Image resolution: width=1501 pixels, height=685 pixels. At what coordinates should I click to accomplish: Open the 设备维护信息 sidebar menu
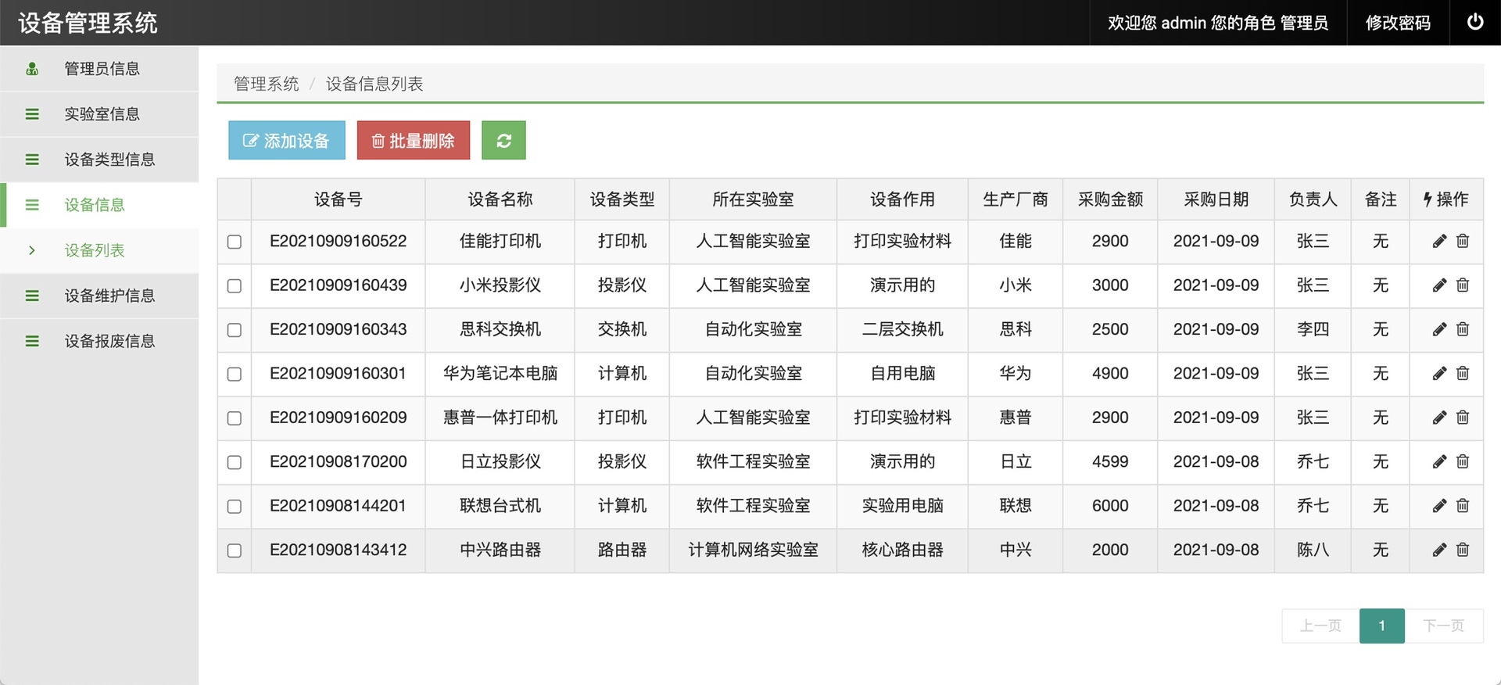pos(99,296)
